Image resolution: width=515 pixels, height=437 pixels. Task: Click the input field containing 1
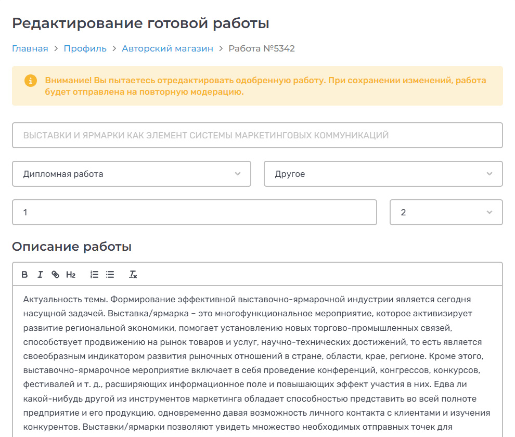click(x=194, y=212)
